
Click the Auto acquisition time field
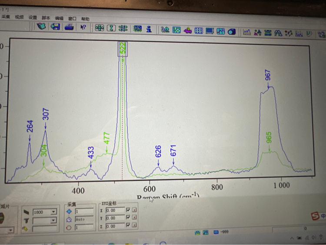(84, 219)
